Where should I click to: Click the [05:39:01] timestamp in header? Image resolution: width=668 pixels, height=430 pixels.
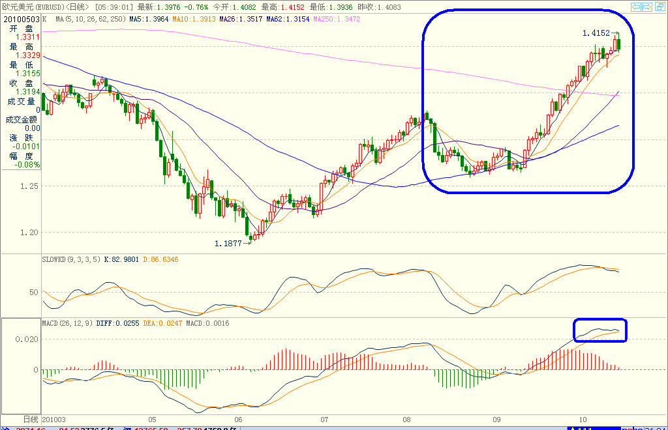(x=114, y=7)
